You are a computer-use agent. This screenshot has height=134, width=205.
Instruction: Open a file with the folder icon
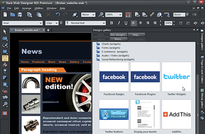coord(12,14)
